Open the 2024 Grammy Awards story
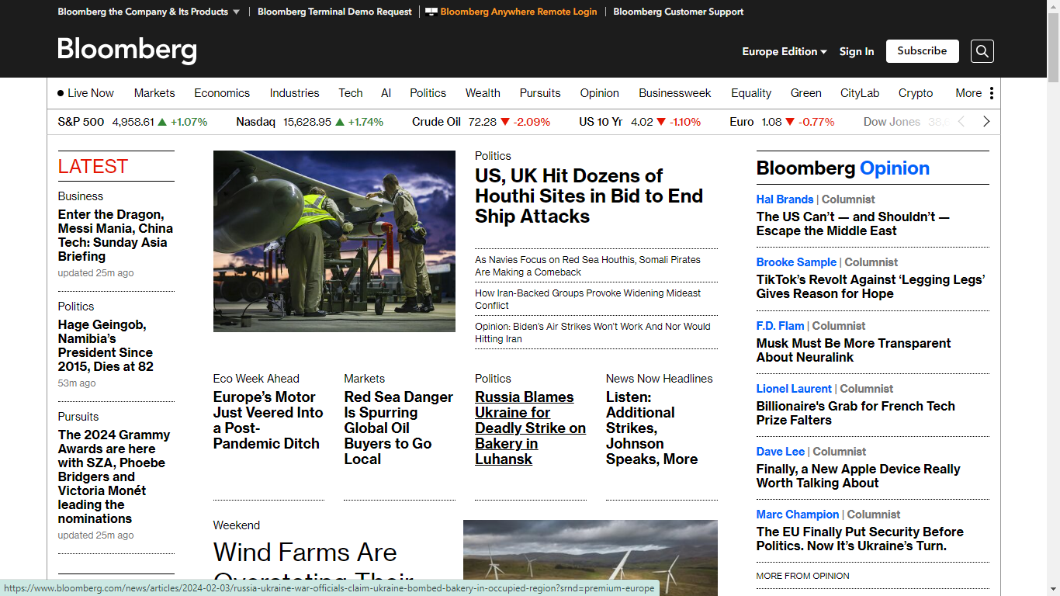 pyautogui.click(x=114, y=476)
